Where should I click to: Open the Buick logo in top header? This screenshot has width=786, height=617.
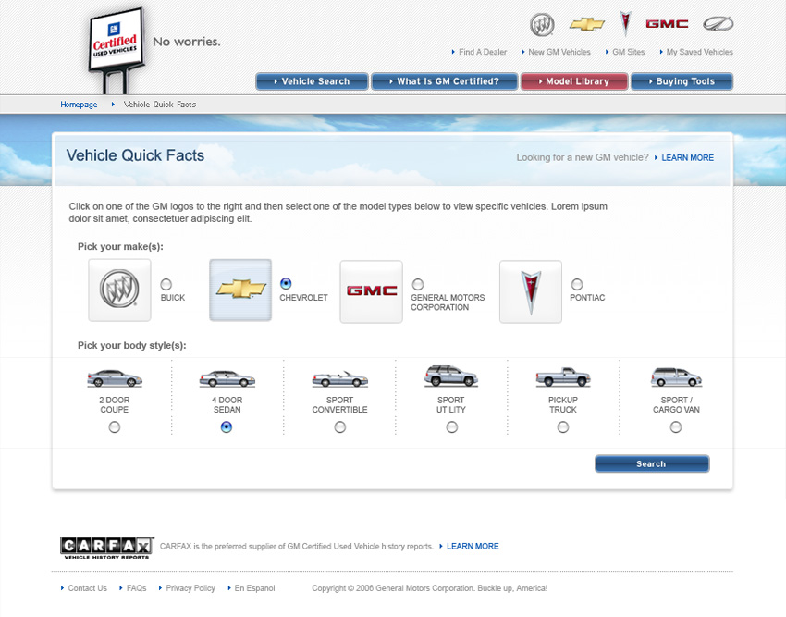click(x=542, y=25)
